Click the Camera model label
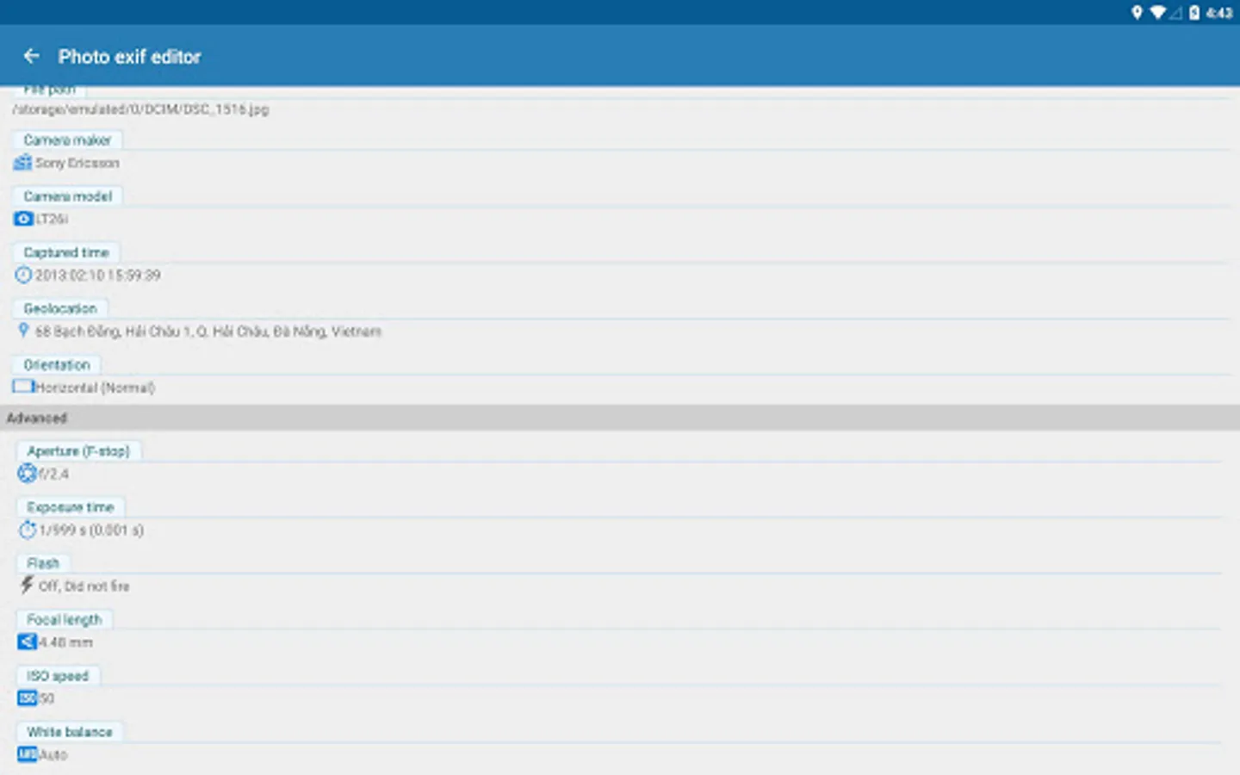The width and height of the screenshot is (1240, 775). (67, 196)
